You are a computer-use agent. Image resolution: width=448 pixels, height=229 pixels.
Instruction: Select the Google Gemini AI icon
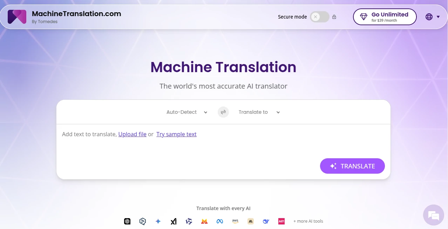click(x=158, y=221)
